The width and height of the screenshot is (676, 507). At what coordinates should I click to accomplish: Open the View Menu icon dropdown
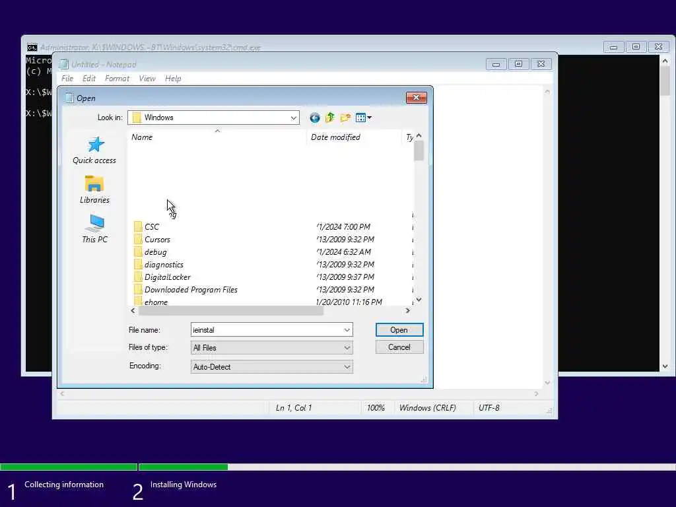pyautogui.click(x=364, y=118)
